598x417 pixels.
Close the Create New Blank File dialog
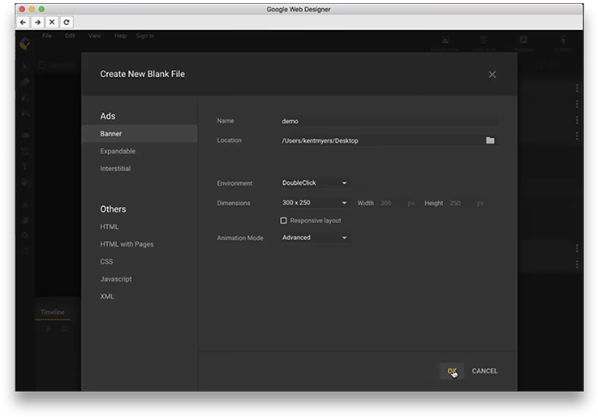[x=492, y=75]
